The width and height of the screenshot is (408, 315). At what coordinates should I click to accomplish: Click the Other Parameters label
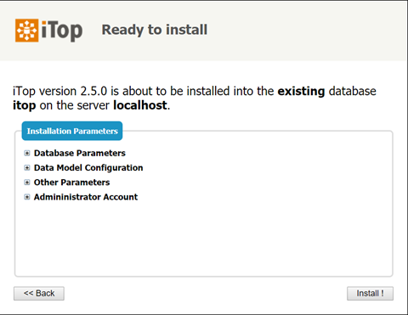(x=71, y=183)
